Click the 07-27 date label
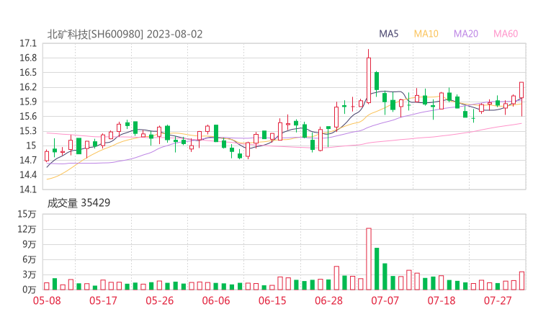Image resolution: width=533 pixels, height=317 pixels. (498, 301)
